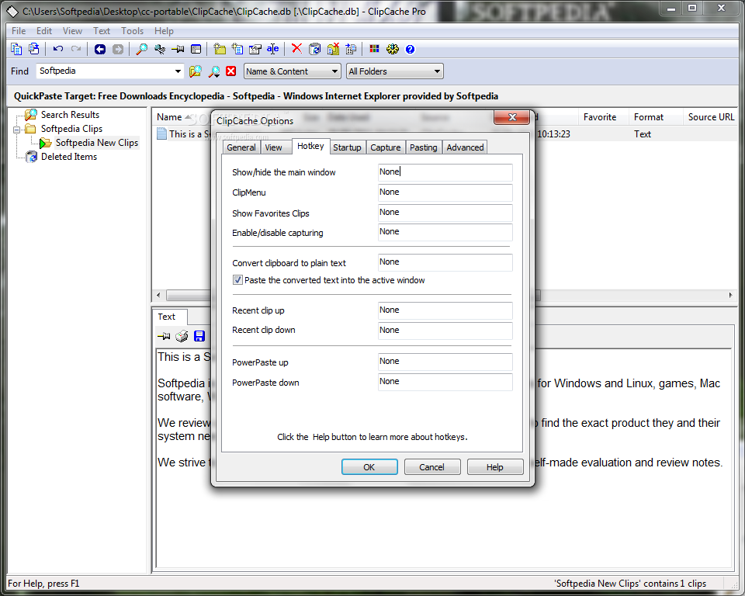Open Find with the magnifier toolbar icon
Image resolution: width=745 pixels, height=596 pixels.
pos(141,49)
